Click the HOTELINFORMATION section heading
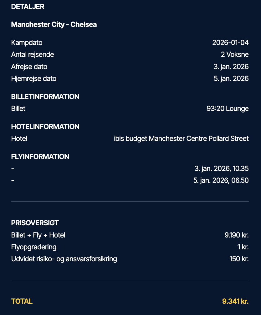 pos(45,127)
